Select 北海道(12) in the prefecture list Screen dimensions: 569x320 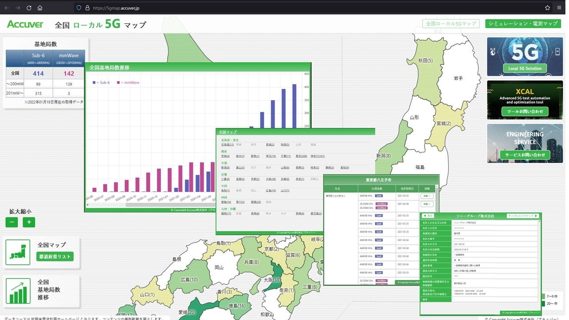[228, 145]
